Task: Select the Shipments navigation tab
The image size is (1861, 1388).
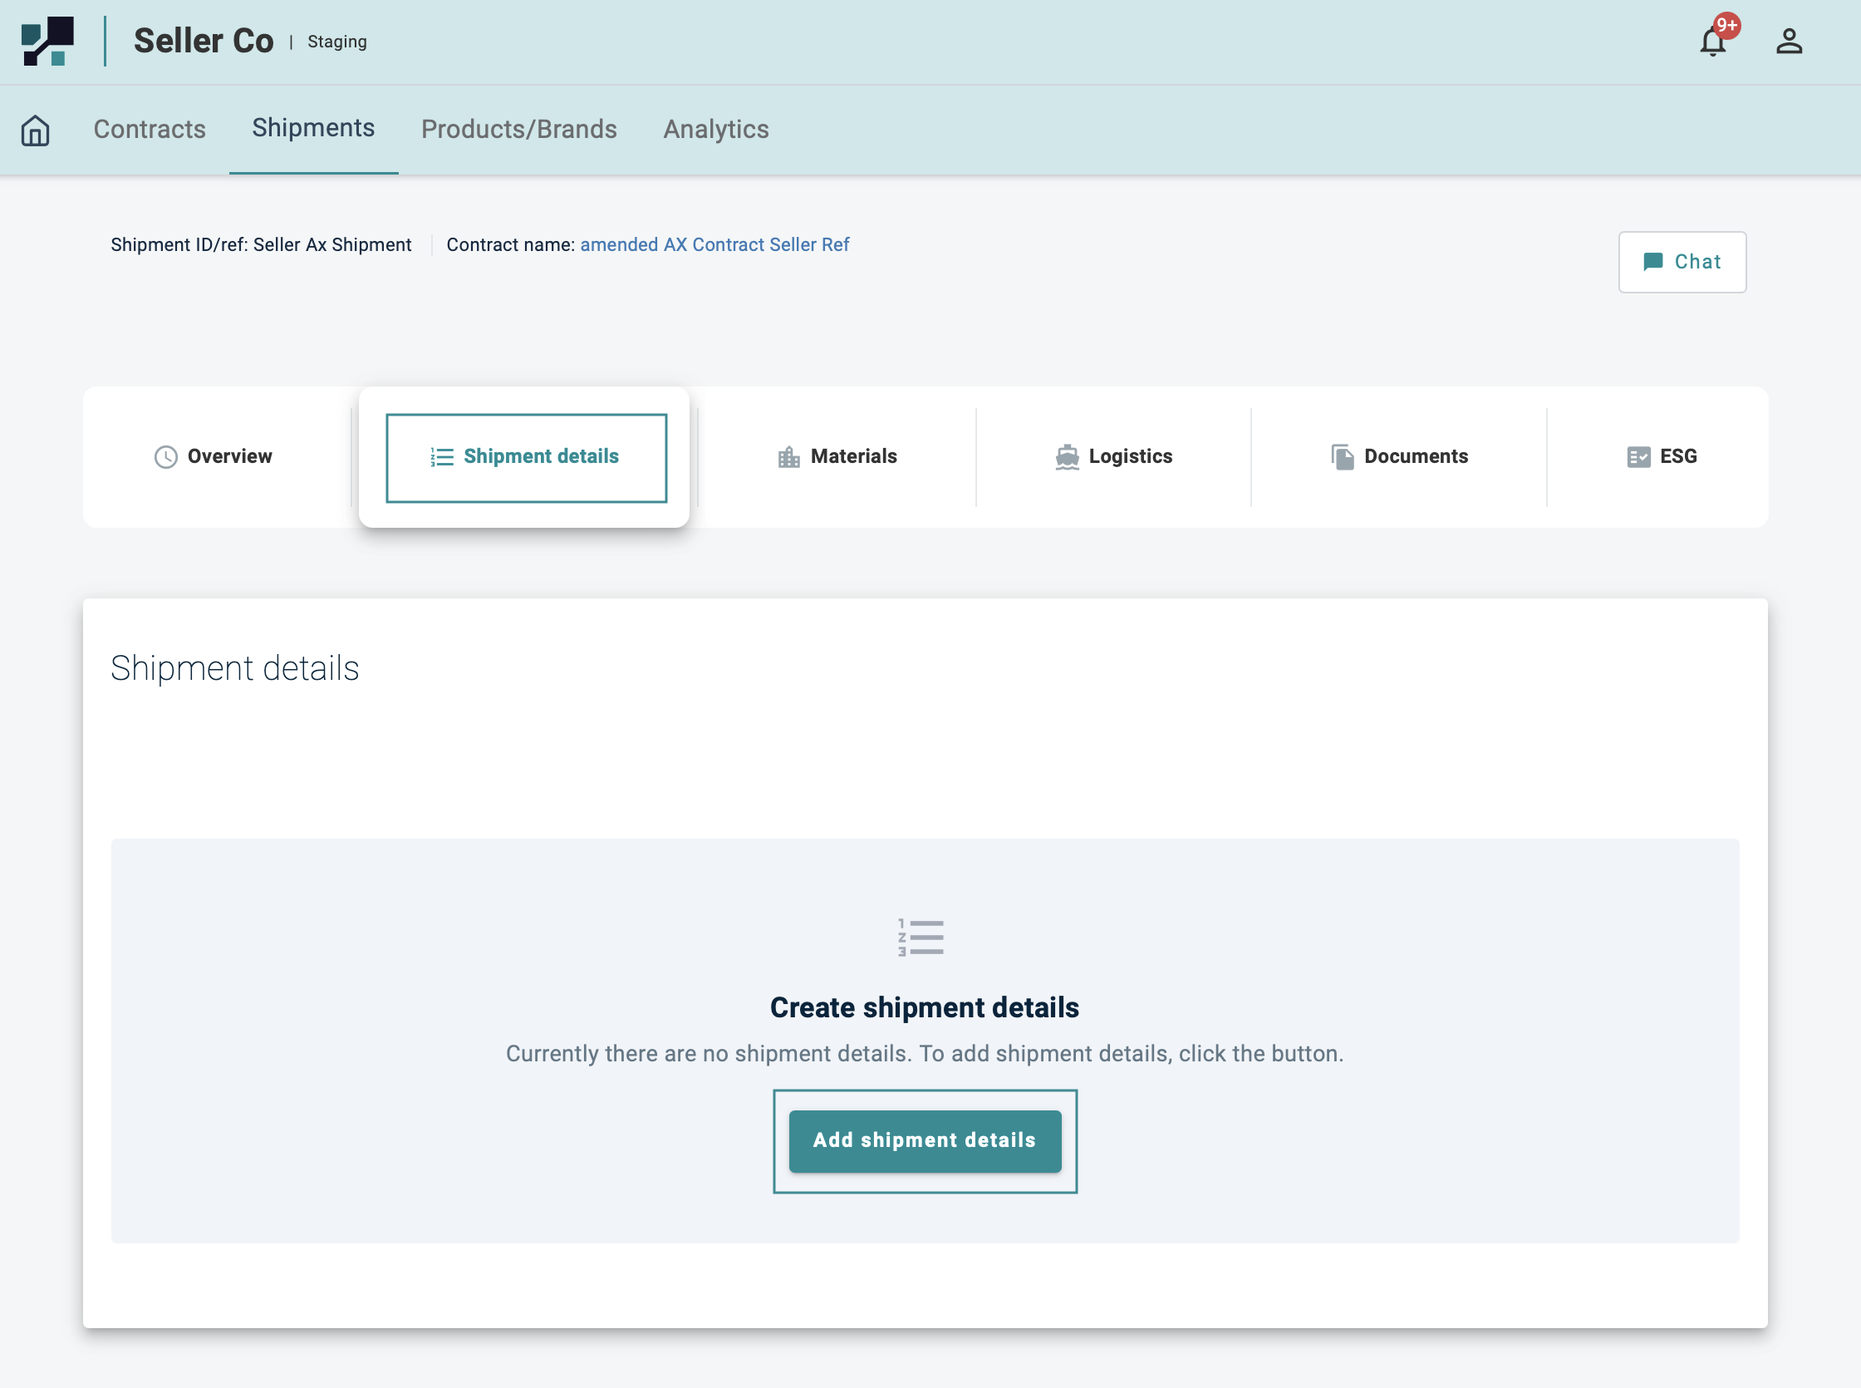Action: click(x=313, y=128)
